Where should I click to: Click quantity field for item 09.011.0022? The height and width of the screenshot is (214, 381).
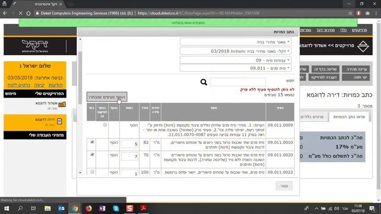(x=130, y=173)
